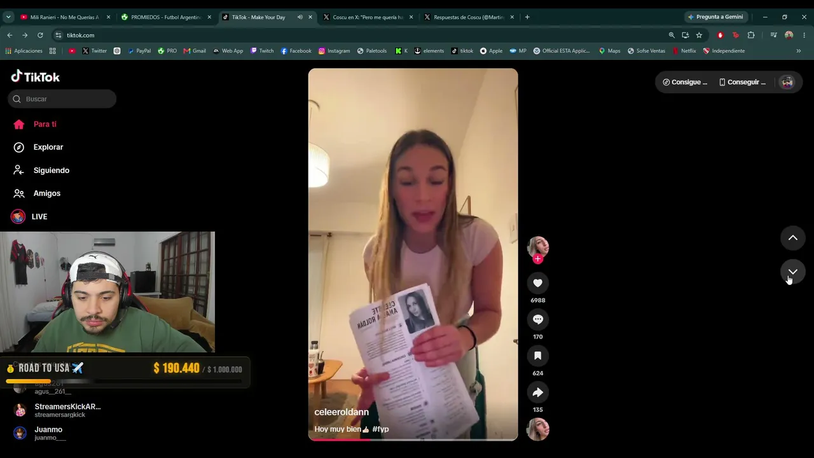
Task: Open the Amigos section
Action: (x=38, y=193)
